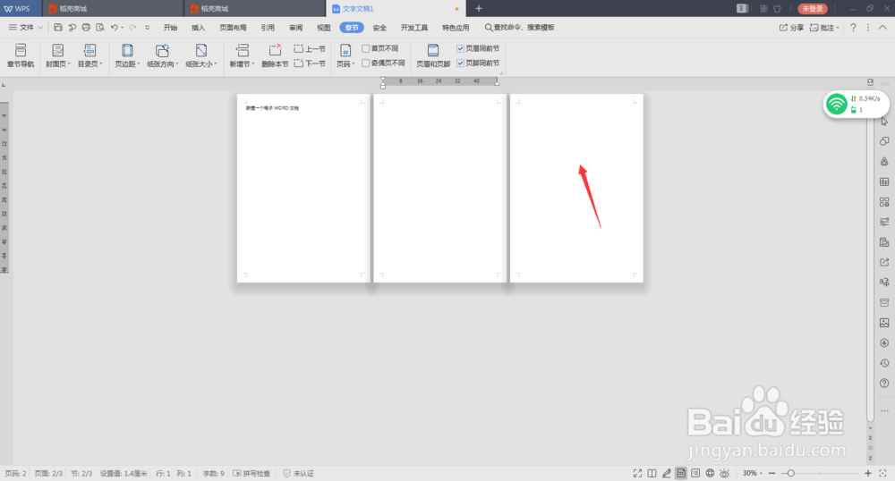The height and width of the screenshot is (481, 895).
Task: Click the first page thumbnail with text
Action: point(303,188)
